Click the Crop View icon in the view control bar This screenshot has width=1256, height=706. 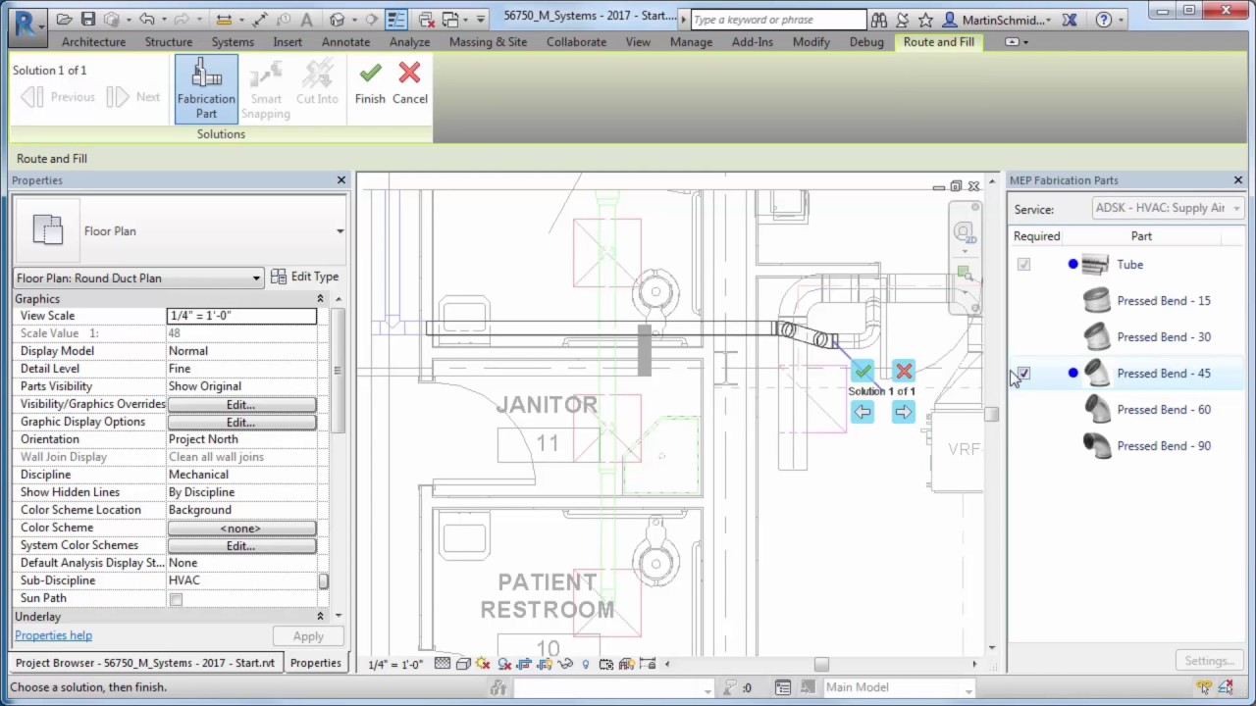coord(524,664)
